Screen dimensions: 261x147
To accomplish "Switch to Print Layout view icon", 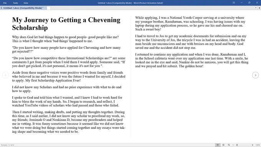I will [x=223, y=145].
